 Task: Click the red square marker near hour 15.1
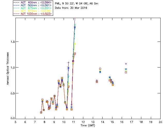113,85
